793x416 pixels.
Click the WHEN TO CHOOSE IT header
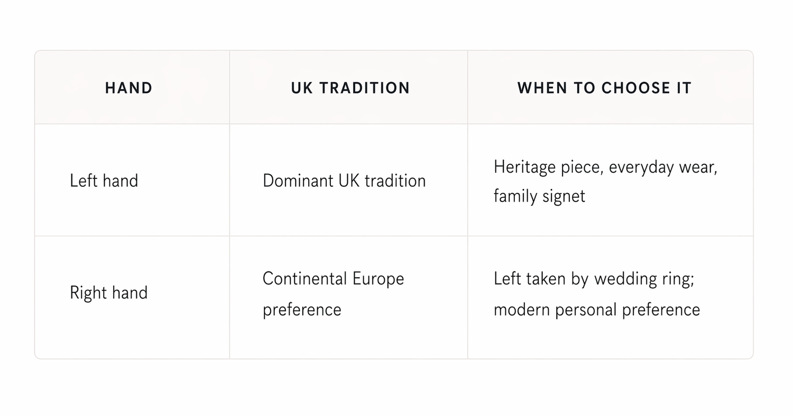point(604,88)
